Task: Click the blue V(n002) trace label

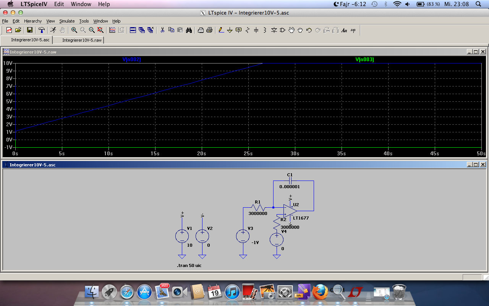Action: [x=131, y=59]
